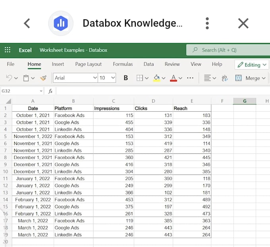Select row 5 header

coord(6,136)
